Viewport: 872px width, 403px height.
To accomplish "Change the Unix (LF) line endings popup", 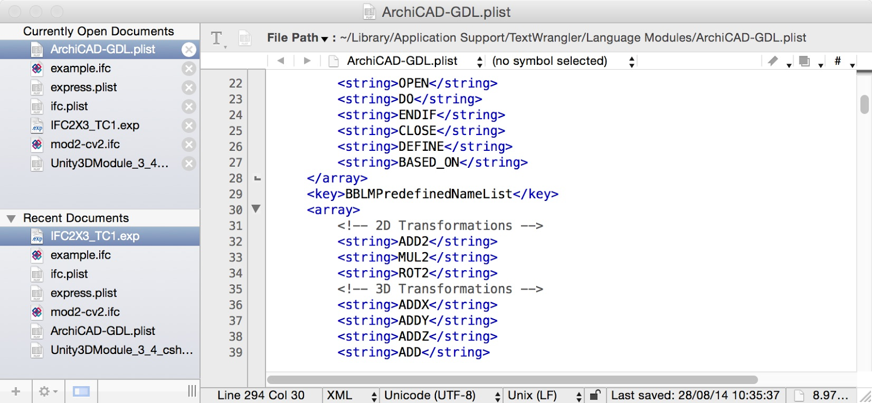I will pyautogui.click(x=544, y=395).
